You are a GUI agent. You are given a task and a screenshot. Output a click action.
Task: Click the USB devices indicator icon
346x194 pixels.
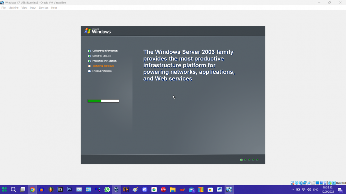click(309, 183)
